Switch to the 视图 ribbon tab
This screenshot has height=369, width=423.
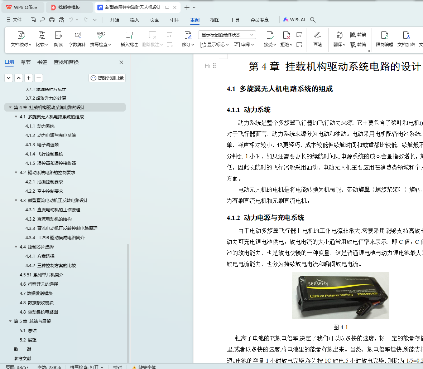(215, 20)
